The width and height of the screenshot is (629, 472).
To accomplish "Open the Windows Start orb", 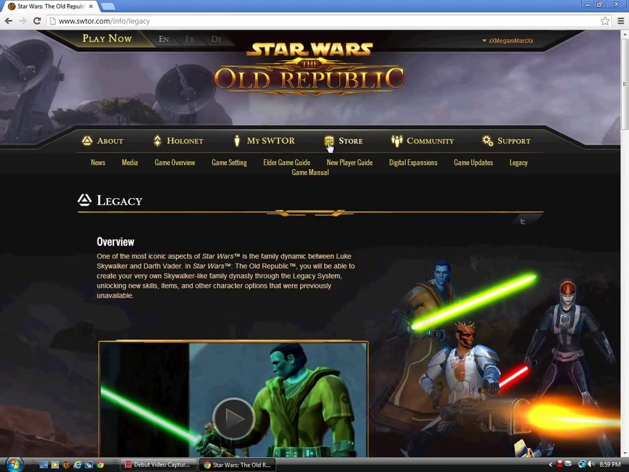I will point(14,464).
